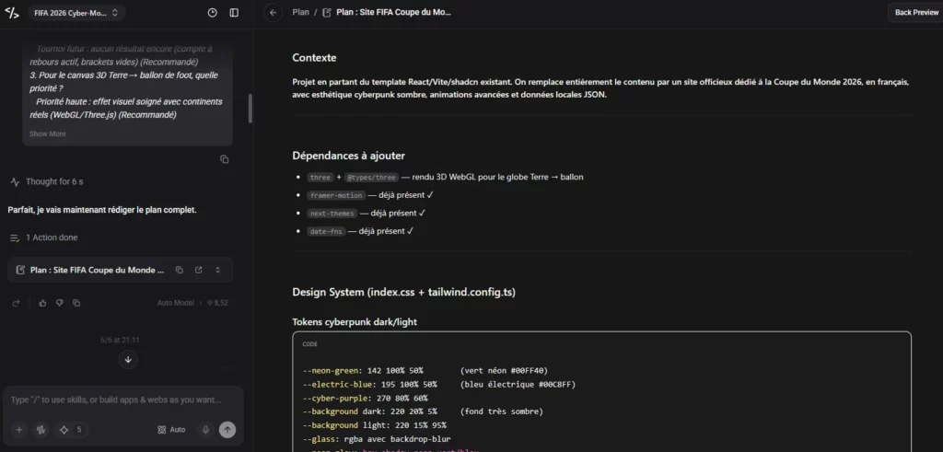Screen dimensions: 943x452
Task: Click the Tokens cyberpunk dark/light subheading
Action: [x=355, y=322]
